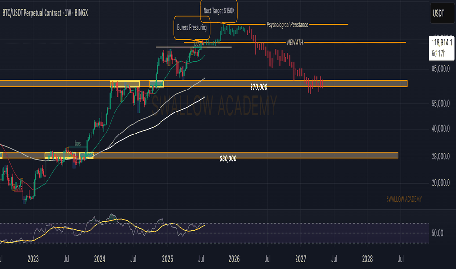
Task: Click the 2024 time axis label
Action: click(100, 259)
